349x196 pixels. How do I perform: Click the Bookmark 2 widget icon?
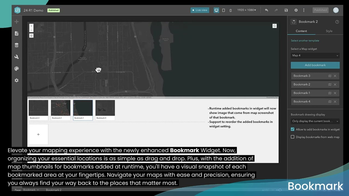(x=294, y=22)
